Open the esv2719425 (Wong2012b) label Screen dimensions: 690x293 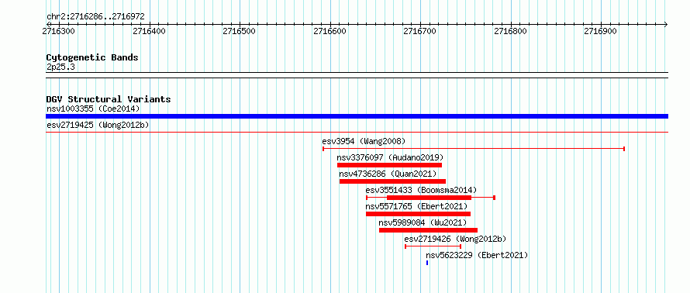click(x=98, y=125)
